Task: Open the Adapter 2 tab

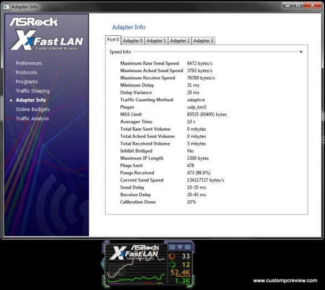Action: 180,41
